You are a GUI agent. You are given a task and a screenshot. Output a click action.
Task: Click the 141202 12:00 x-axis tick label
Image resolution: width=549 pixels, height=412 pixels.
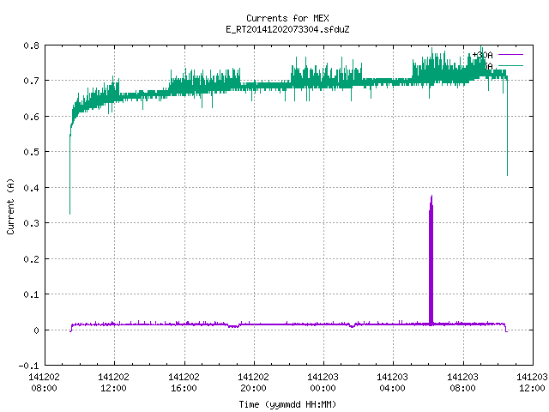point(113,383)
